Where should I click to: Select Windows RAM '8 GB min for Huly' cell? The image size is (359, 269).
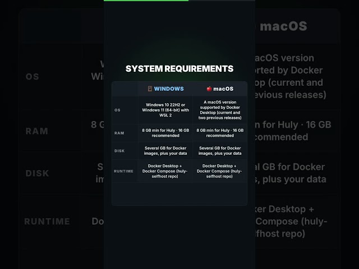tap(165, 133)
